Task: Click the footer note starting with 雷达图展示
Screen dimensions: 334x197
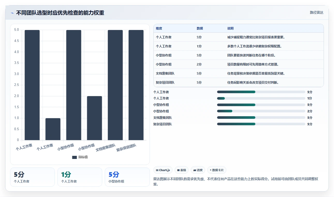Action: [236, 182]
